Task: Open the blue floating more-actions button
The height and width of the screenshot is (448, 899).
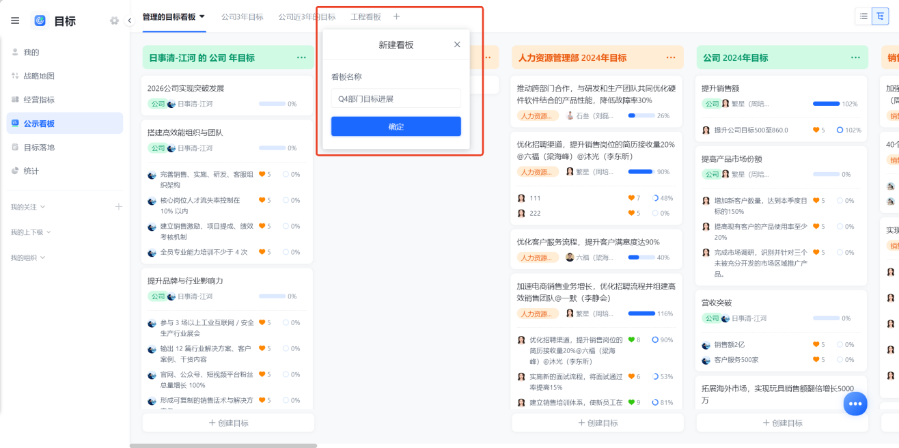Action: pyautogui.click(x=855, y=404)
